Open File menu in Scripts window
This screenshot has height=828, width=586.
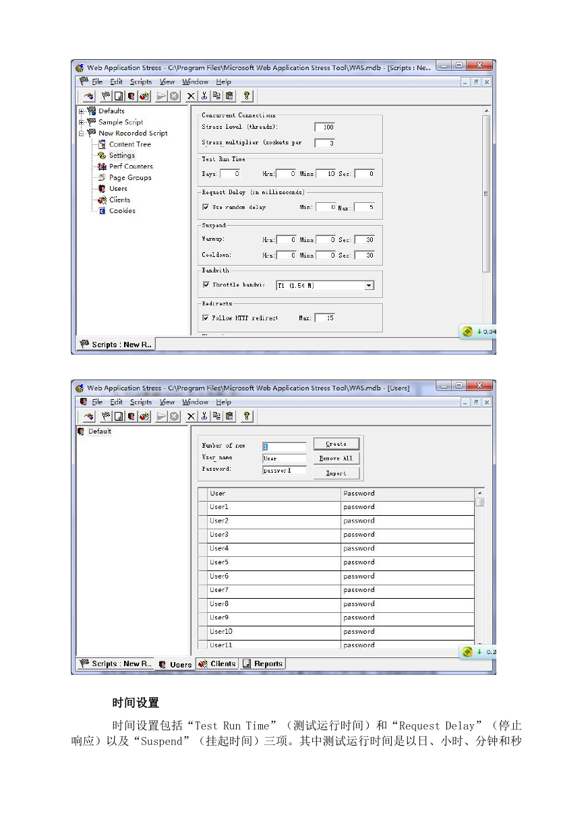pyautogui.click(x=97, y=82)
